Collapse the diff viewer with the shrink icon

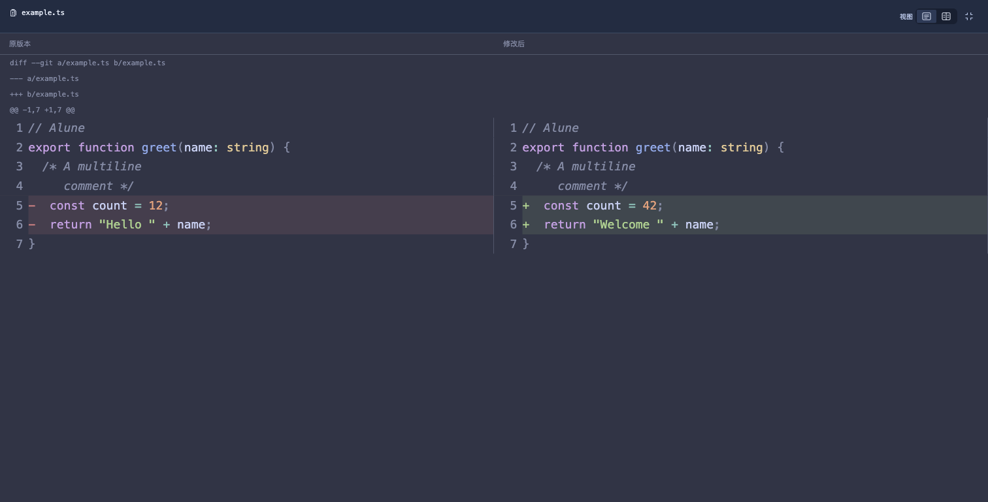(969, 16)
